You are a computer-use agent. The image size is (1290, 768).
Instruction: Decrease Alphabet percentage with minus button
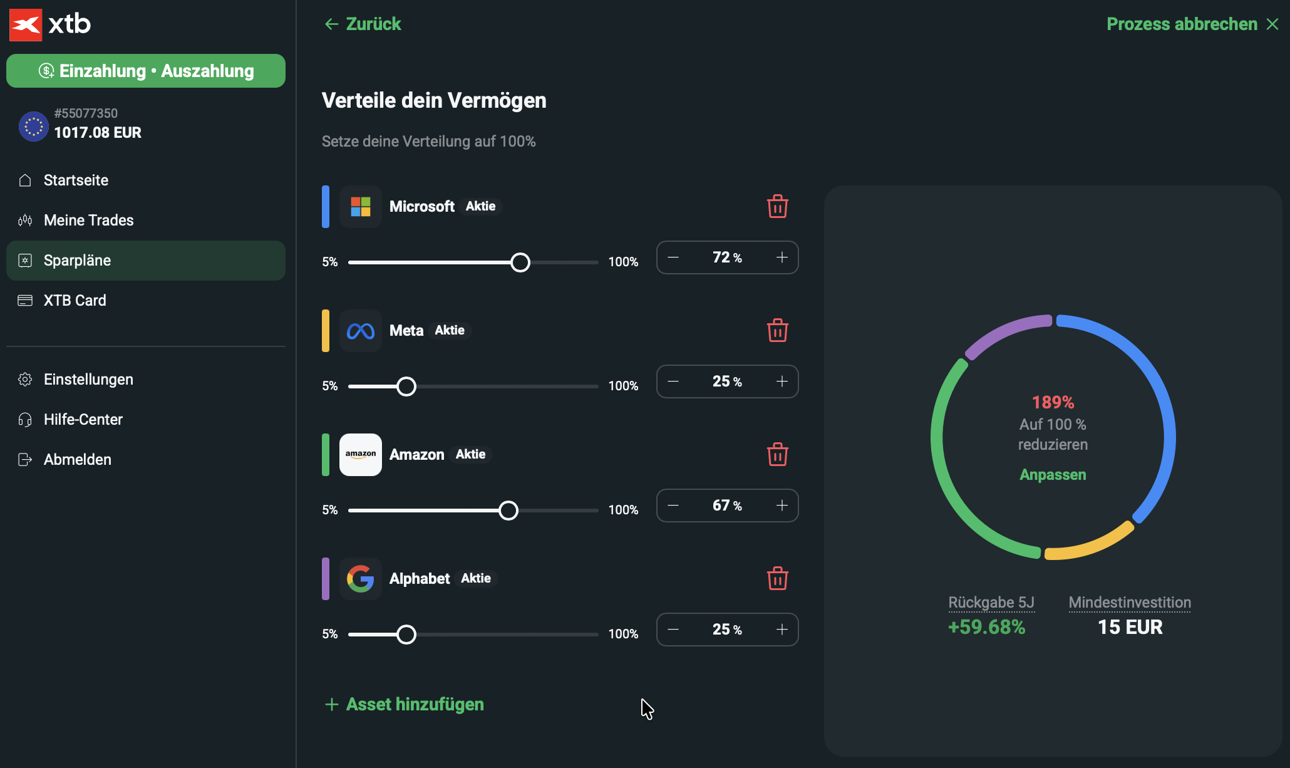(x=673, y=630)
